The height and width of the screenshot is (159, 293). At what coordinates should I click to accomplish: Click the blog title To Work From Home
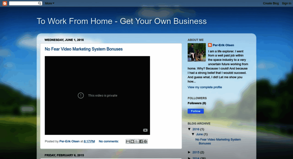pyautogui.click(x=122, y=21)
